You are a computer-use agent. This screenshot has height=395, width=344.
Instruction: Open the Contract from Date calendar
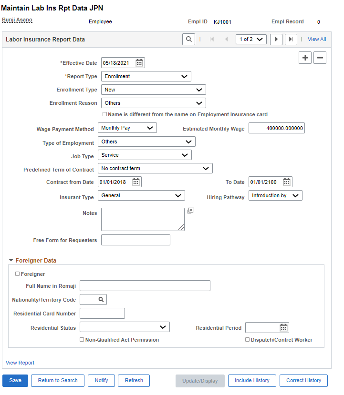[x=134, y=182]
